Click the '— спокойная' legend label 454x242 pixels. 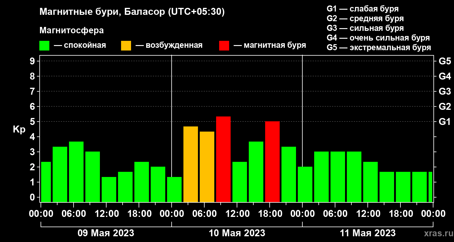click(80, 45)
